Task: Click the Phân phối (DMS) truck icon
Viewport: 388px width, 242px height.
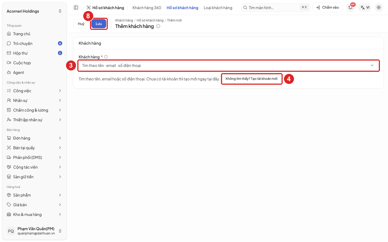Action: [x=9, y=158]
